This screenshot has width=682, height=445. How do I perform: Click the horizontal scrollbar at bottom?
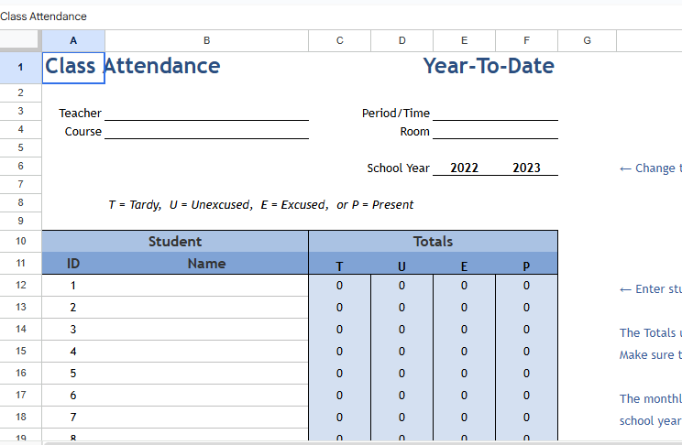pyautogui.click(x=362, y=443)
